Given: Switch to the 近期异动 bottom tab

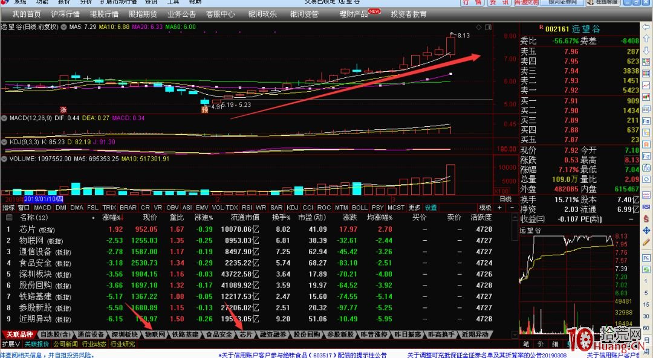Looking at the screenshot, I should (475, 334).
